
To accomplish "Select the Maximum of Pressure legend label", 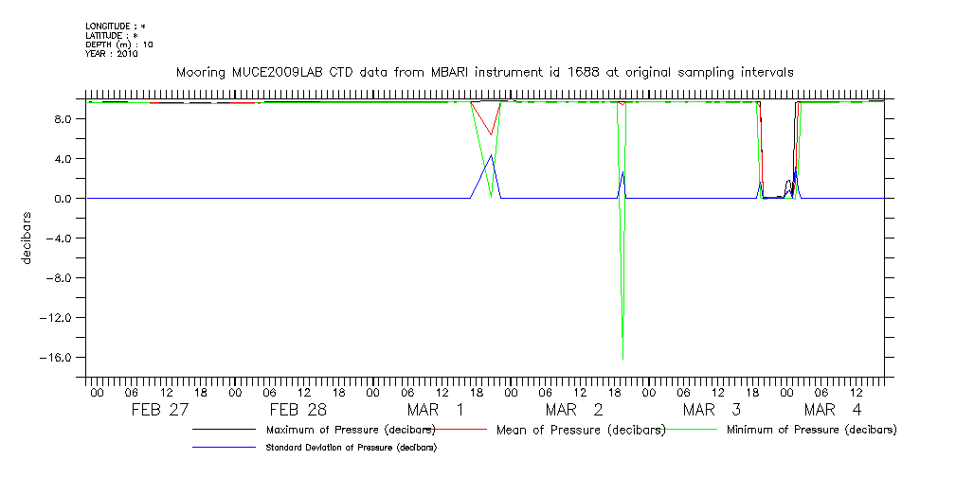I will point(351,431).
